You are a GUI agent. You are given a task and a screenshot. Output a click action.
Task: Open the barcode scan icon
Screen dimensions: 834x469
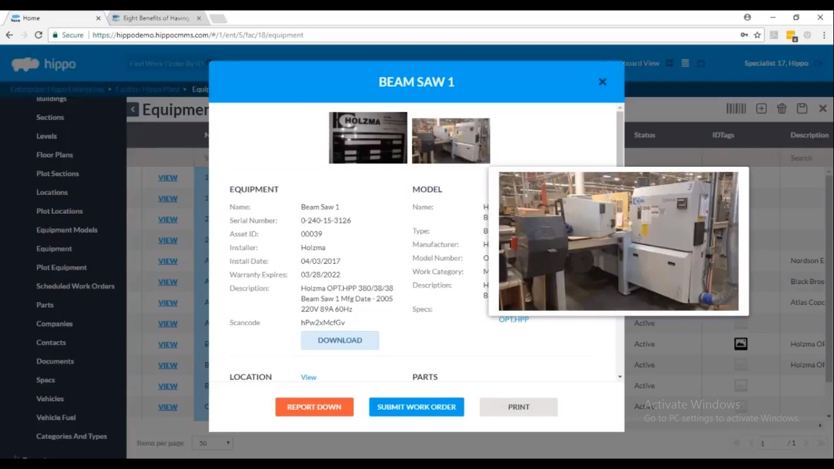pyautogui.click(x=736, y=108)
